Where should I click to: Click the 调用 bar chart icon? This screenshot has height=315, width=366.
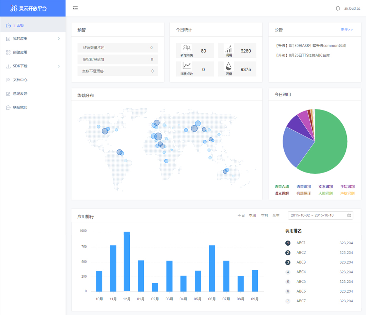pos(229,48)
